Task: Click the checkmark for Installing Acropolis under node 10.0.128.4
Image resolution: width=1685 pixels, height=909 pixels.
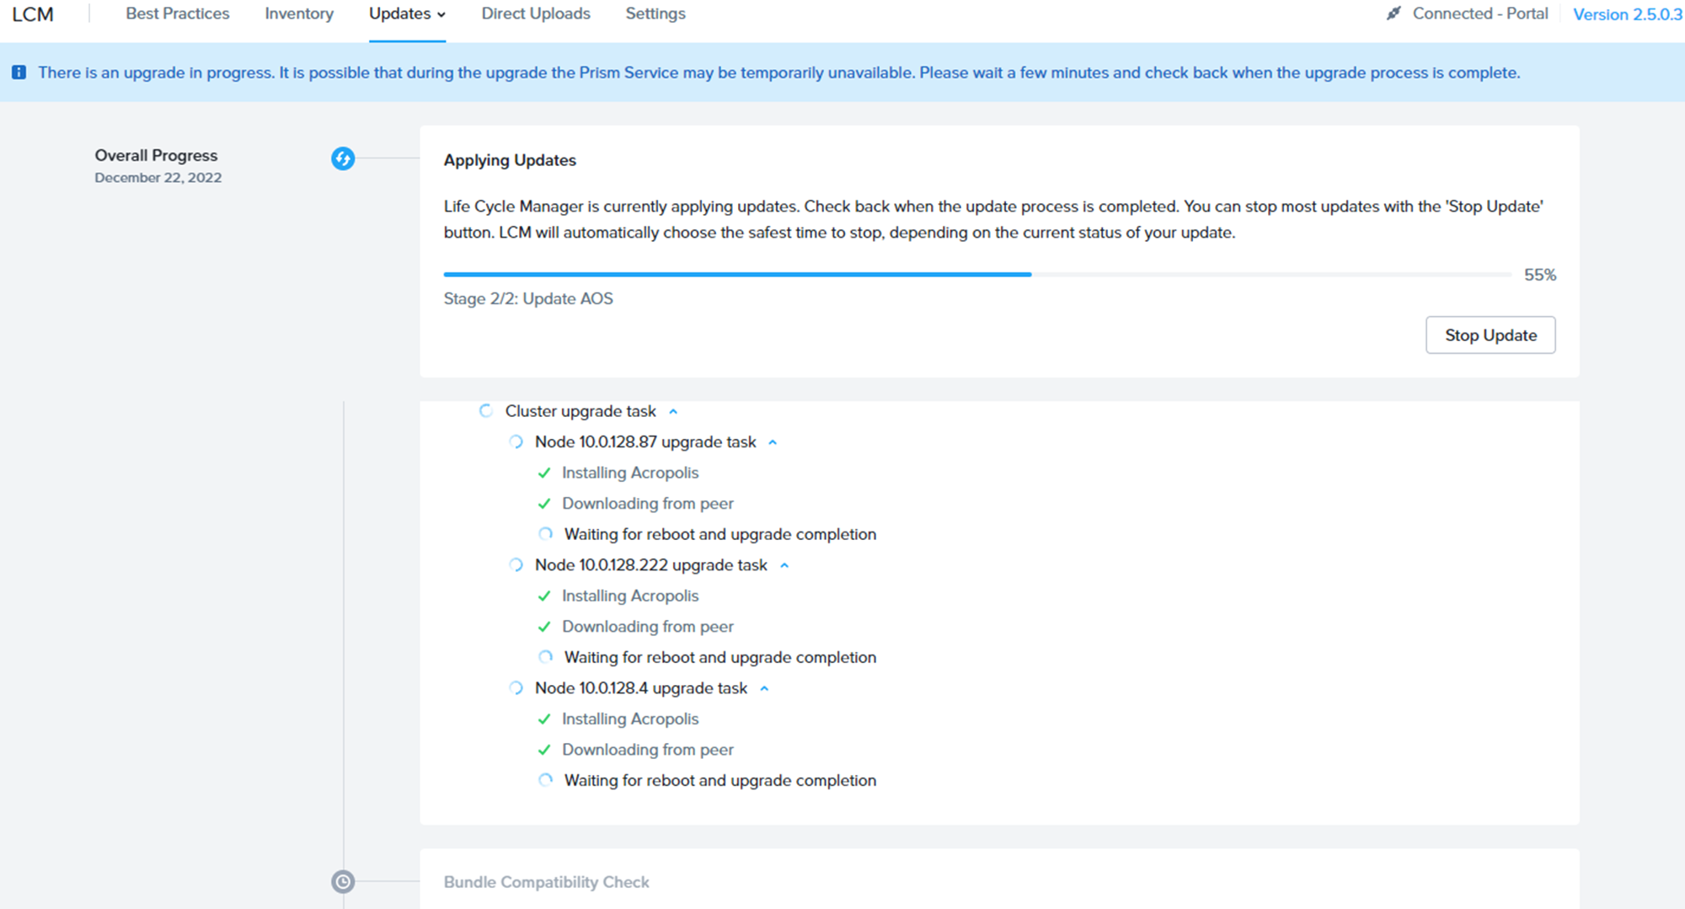Action: [x=544, y=719]
